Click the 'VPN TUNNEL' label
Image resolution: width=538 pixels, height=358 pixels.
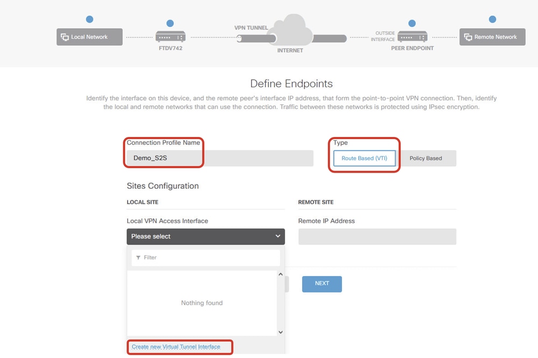251,28
